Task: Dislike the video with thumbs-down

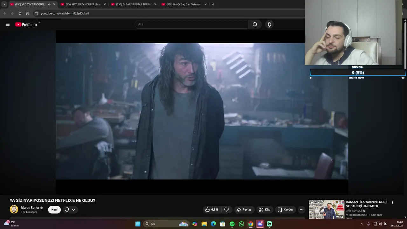Action: [226, 210]
